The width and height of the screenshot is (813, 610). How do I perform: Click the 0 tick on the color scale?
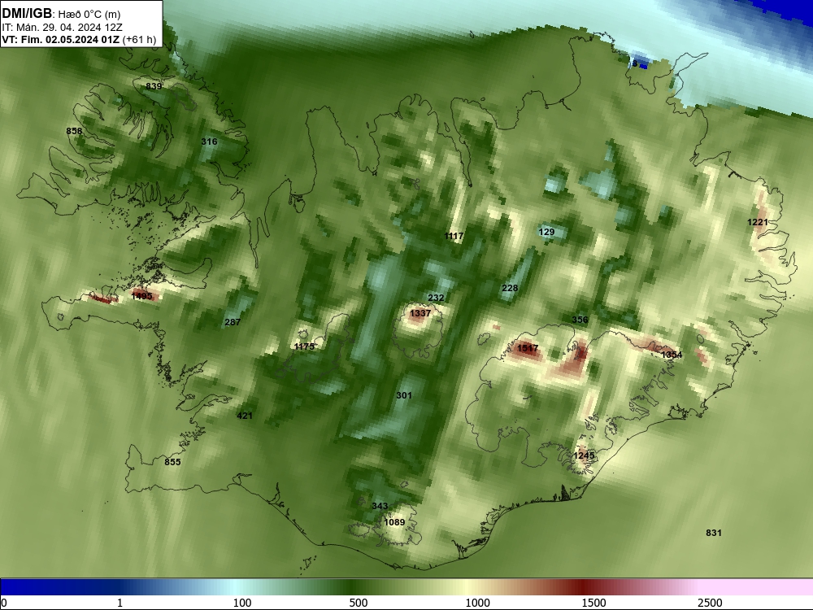click(4, 603)
